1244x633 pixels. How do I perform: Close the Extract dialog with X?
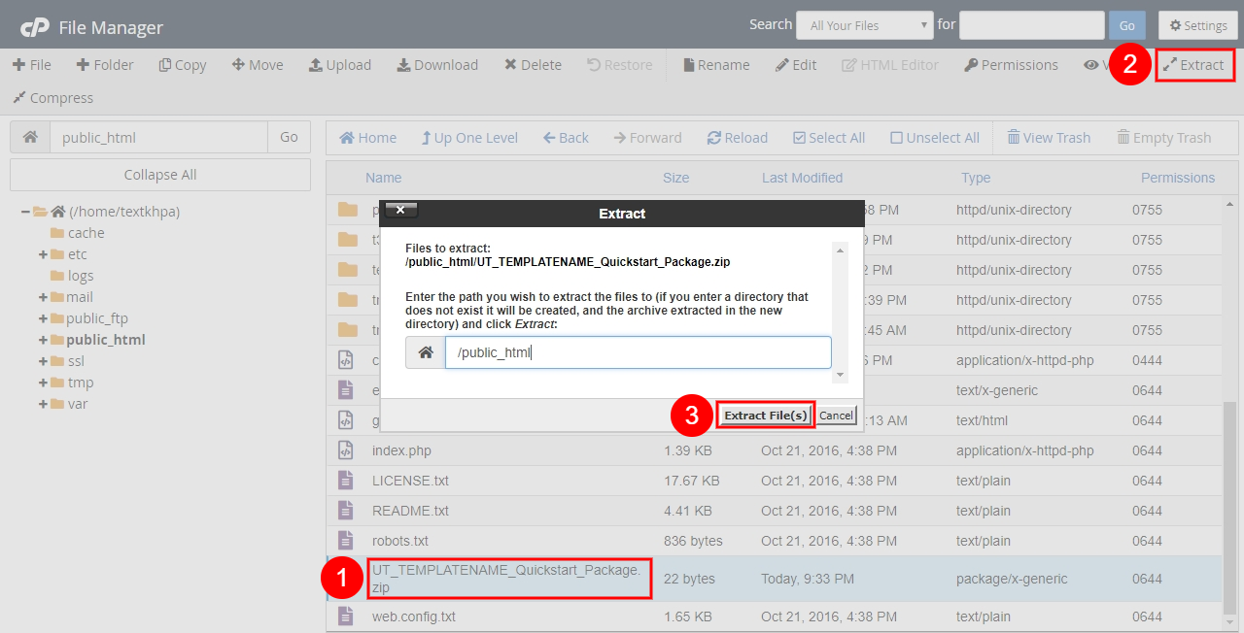[x=401, y=210]
